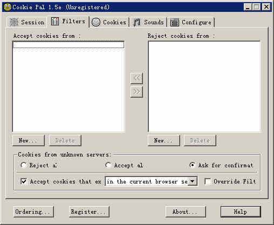Viewport: 274px width, 225px height.
Task: Uncheck Accept cookies that expire checkbox
Action: pyautogui.click(x=24, y=181)
